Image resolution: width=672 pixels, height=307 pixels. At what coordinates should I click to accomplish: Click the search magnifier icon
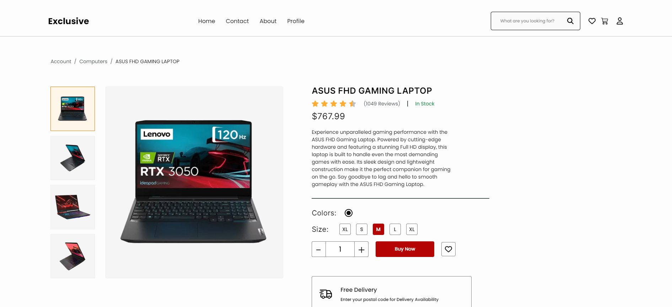(x=570, y=21)
